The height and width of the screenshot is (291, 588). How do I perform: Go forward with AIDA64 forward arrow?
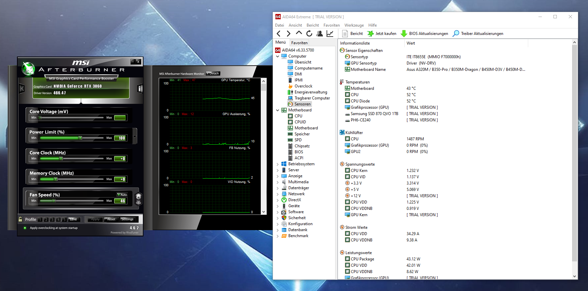[288, 33]
